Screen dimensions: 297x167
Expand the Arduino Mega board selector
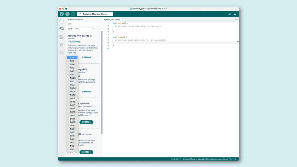(x=95, y=14)
